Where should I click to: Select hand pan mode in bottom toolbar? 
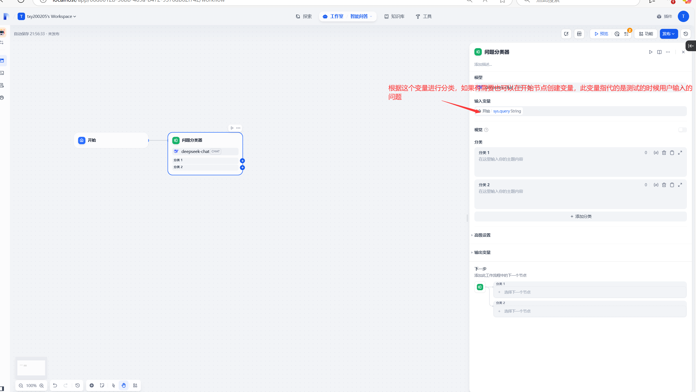pyautogui.click(x=124, y=385)
